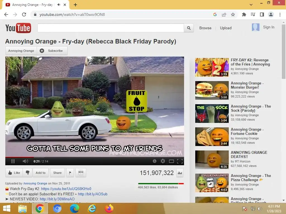
Task: Click the blank user avatar icon
Action: [x=256, y=27]
